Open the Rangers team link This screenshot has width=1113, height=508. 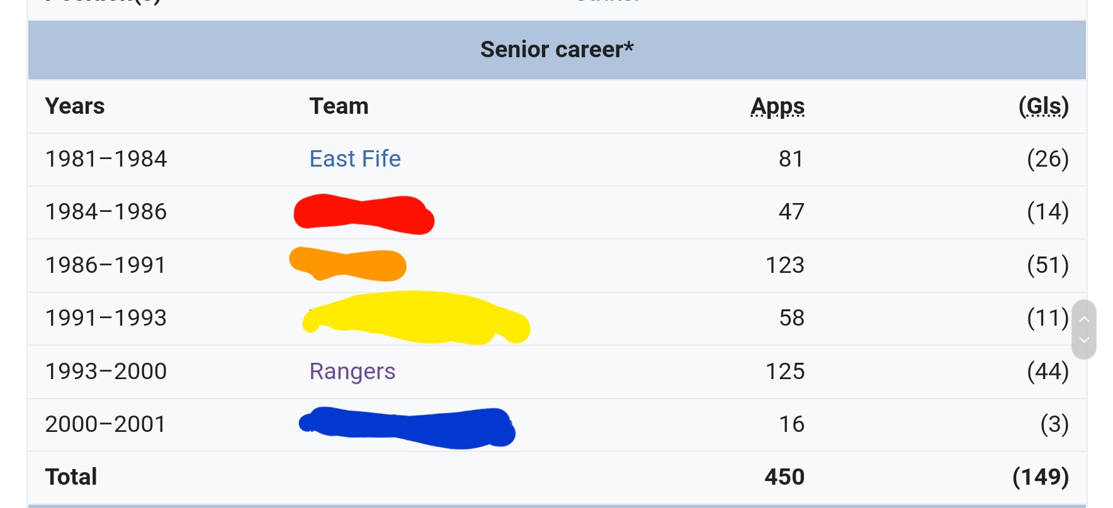(353, 372)
